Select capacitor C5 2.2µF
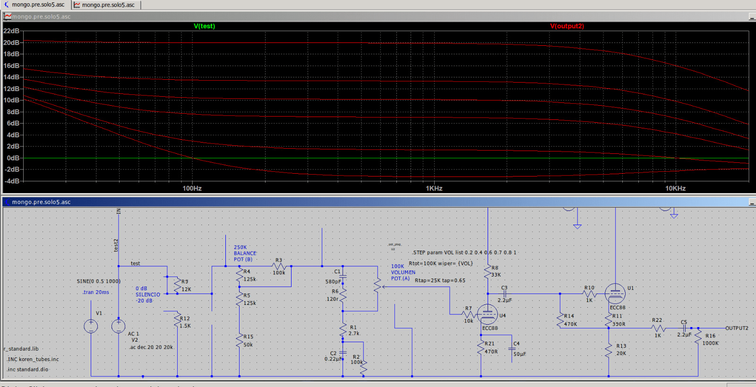The height and width of the screenshot is (387, 756). click(x=684, y=328)
